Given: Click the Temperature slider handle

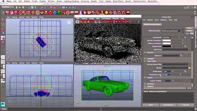Looking at the screenshot, I should tap(179, 37).
